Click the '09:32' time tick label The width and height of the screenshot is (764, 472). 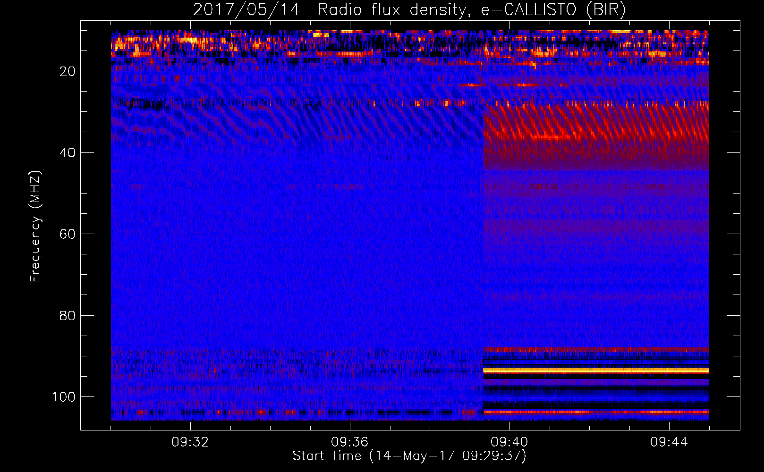click(190, 442)
